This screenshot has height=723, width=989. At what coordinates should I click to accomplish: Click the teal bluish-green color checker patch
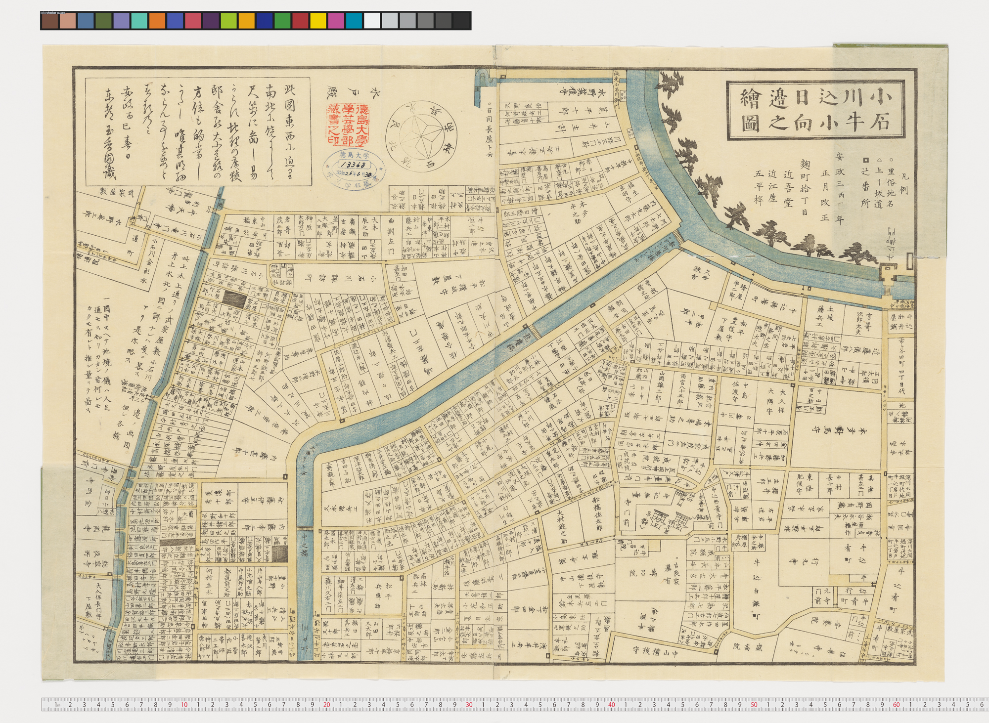(x=139, y=21)
